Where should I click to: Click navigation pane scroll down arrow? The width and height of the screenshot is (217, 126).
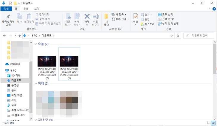pos(31,119)
